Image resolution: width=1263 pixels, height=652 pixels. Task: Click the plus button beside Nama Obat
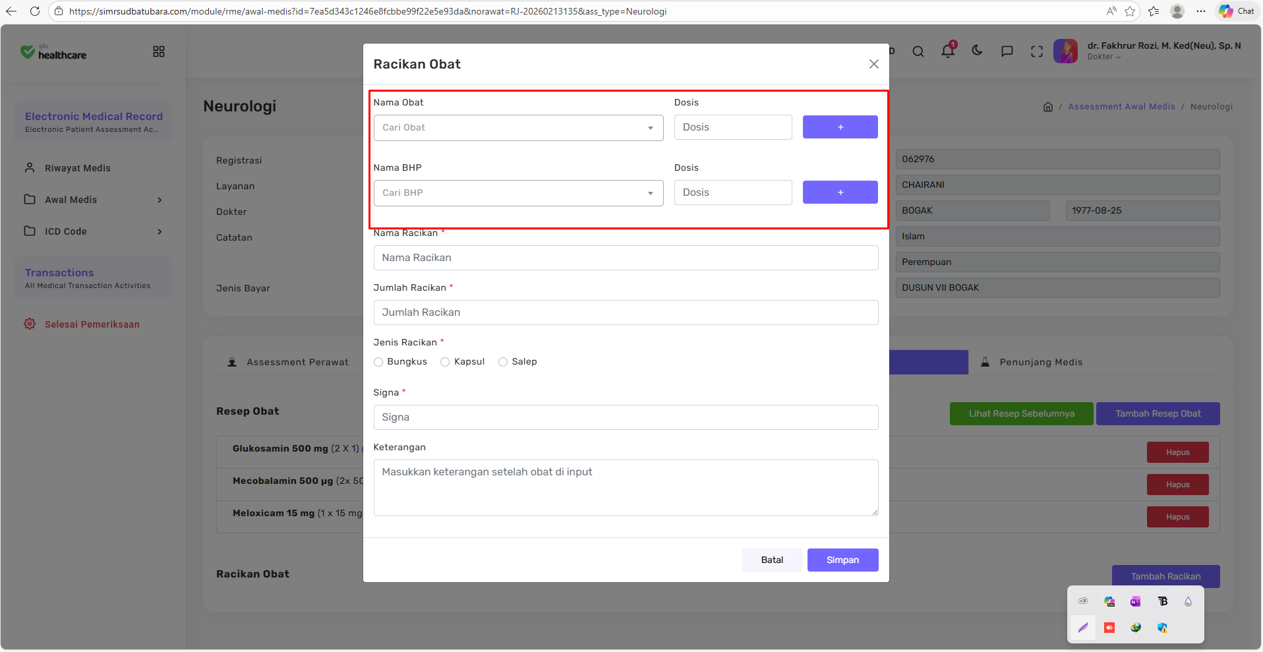840,127
